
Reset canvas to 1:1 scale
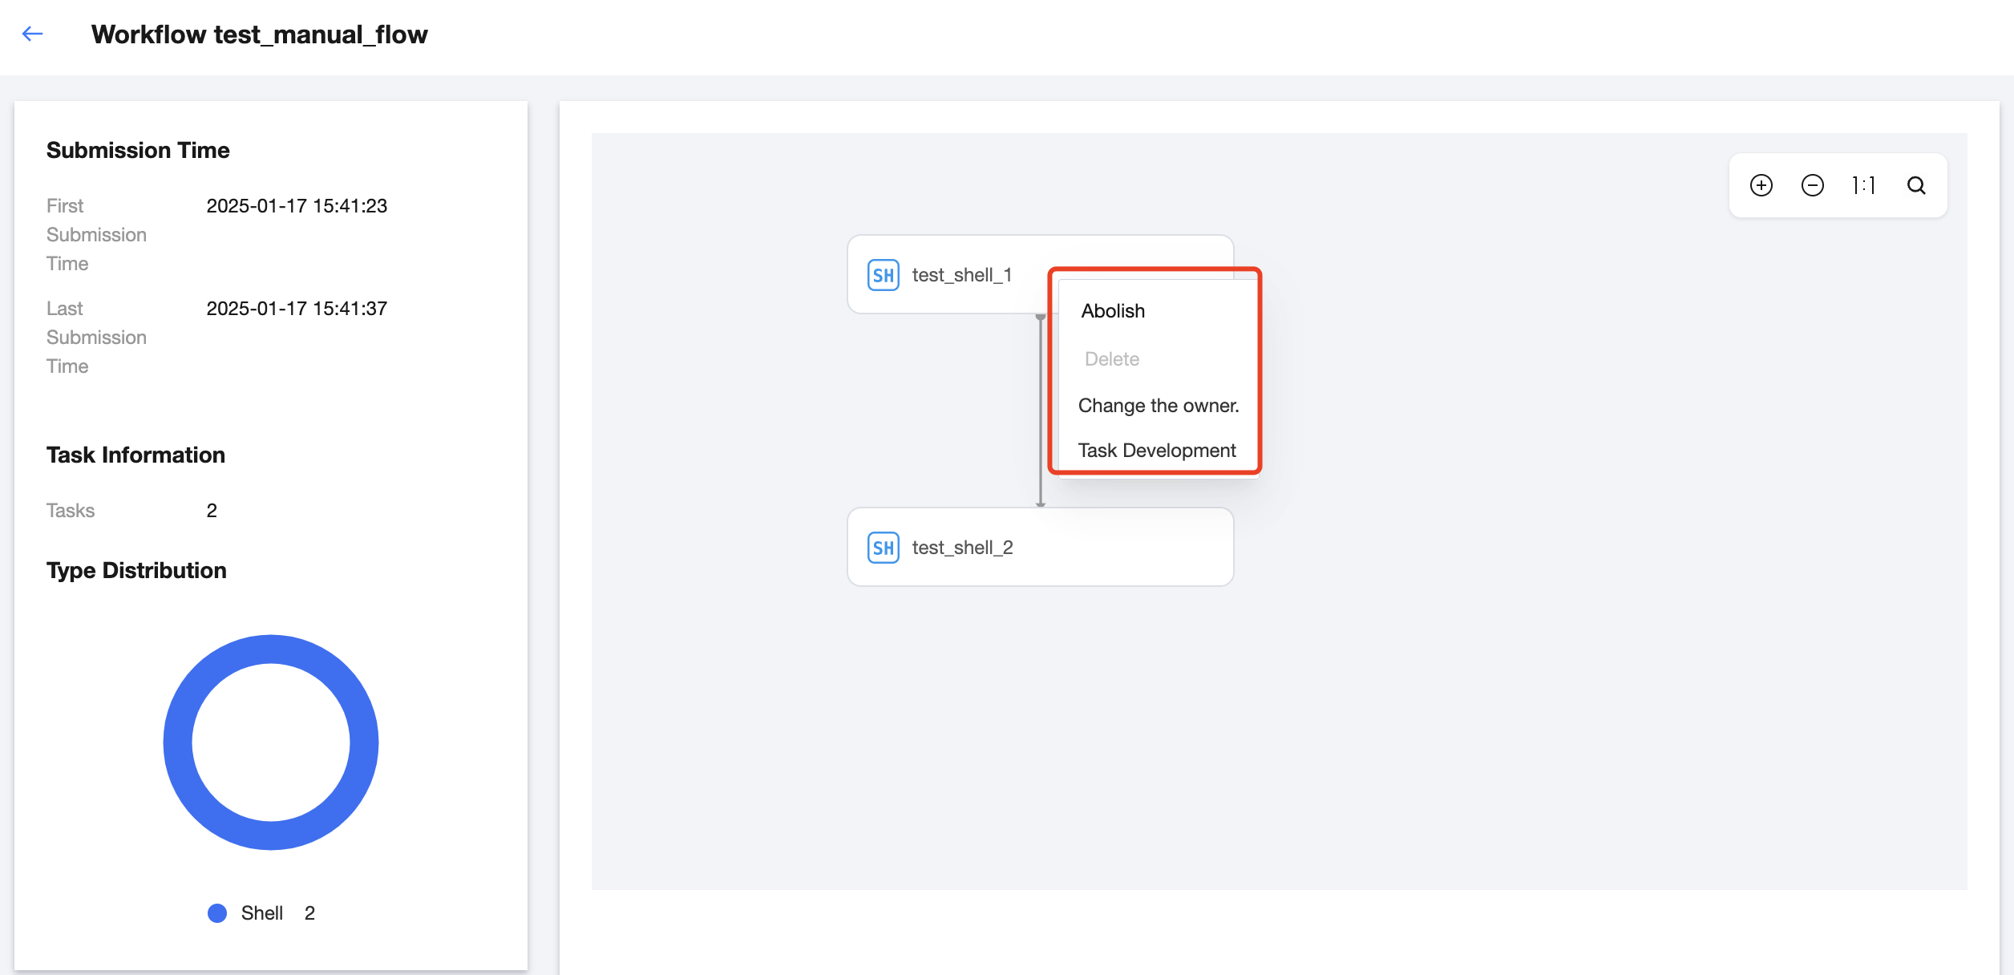click(x=1863, y=185)
